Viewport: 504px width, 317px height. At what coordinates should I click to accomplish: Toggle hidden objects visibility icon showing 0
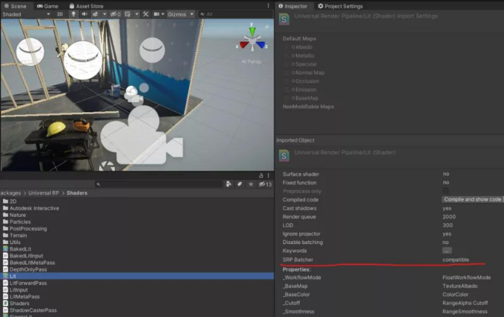115,14
